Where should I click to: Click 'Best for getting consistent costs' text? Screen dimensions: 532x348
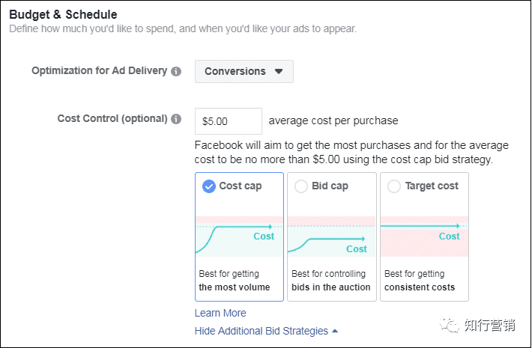point(420,281)
